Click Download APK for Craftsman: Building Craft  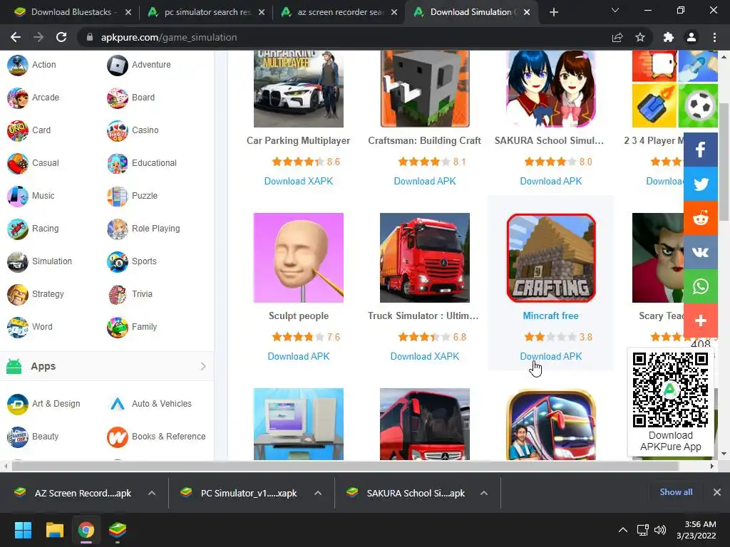pyautogui.click(x=425, y=182)
